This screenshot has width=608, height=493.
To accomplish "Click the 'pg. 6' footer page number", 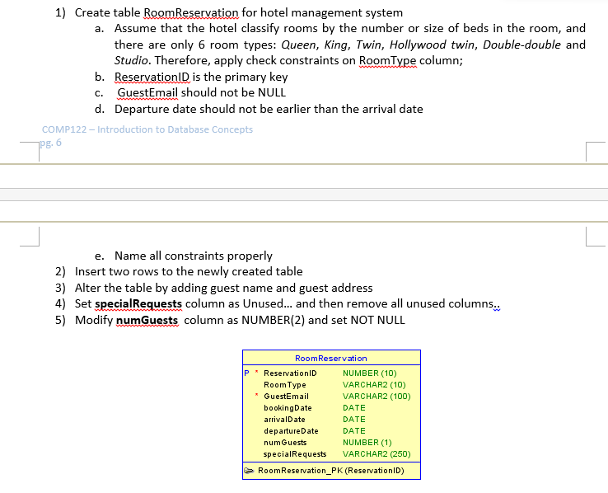I will point(51,143).
